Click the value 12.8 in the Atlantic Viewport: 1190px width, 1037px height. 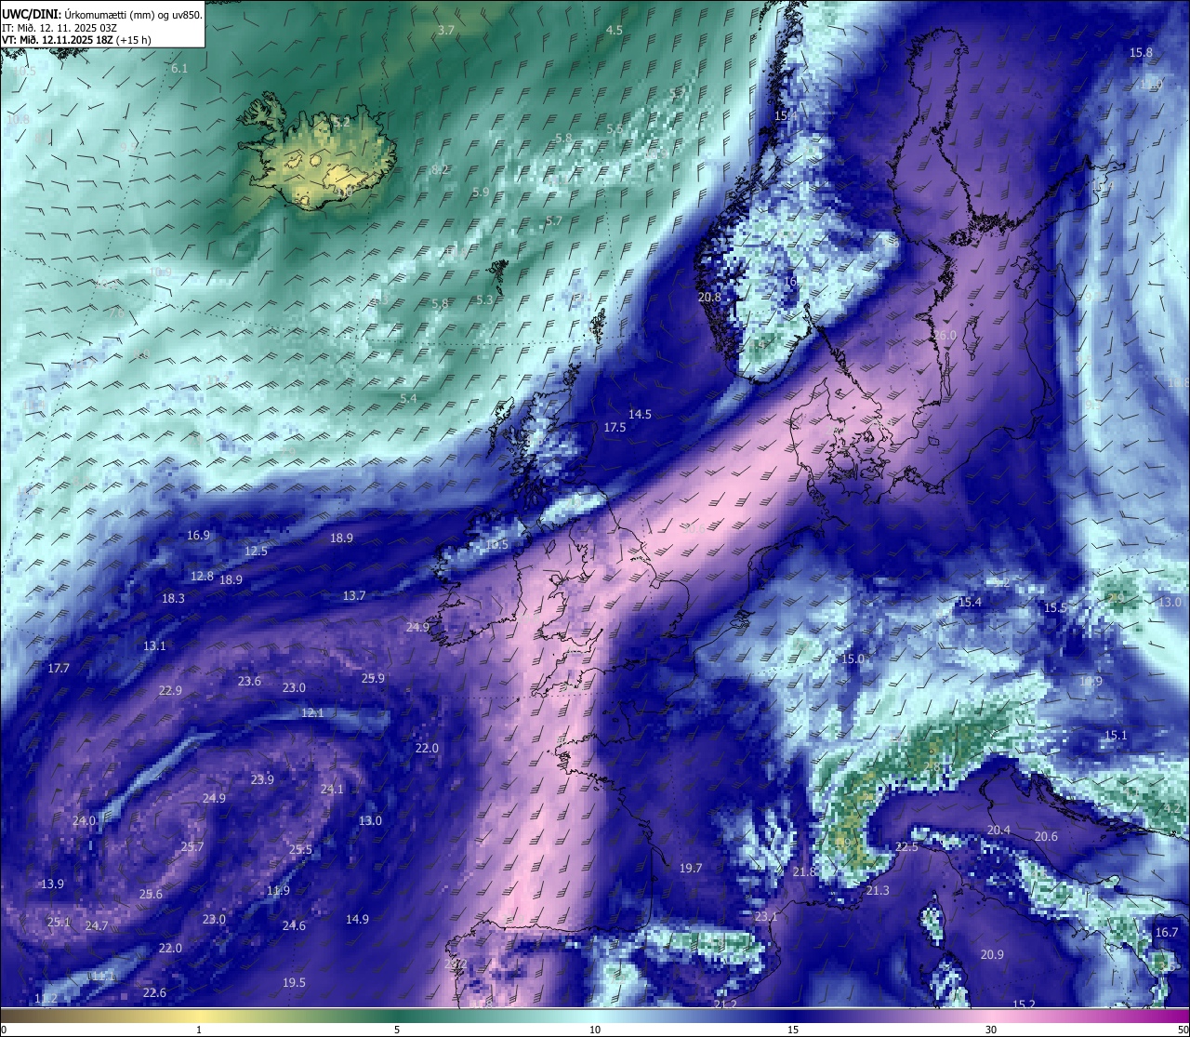(x=202, y=576)
